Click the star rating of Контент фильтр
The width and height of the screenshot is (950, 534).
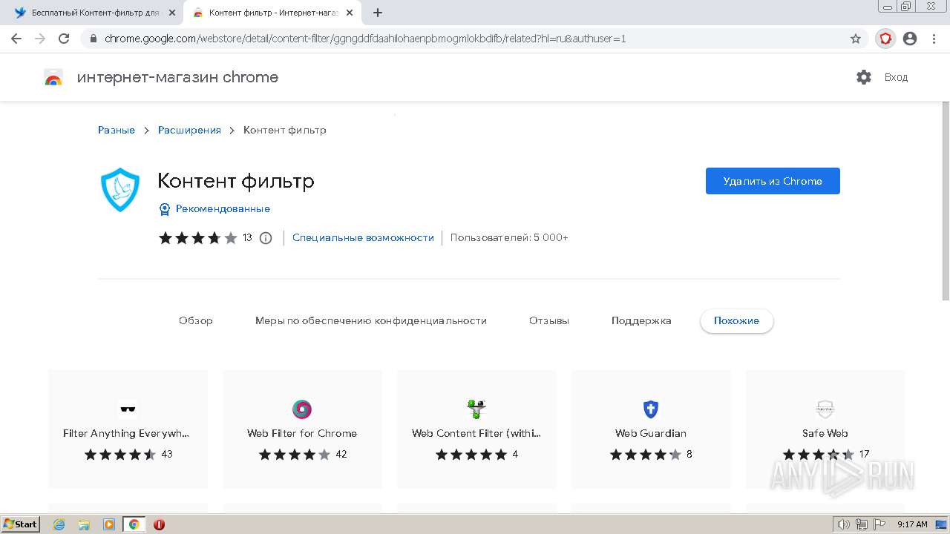click(197, 238)
